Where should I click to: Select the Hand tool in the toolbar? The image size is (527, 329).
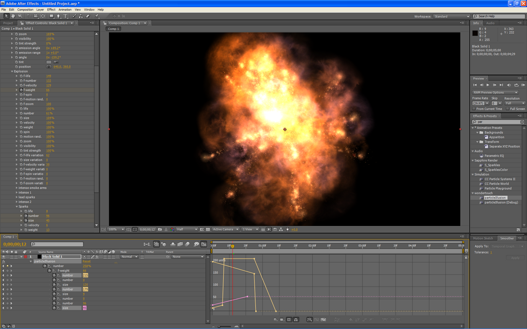[x=13, y=16]
